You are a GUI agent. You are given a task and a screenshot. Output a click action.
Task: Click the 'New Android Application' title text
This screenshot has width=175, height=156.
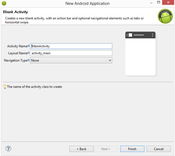[87, 4]
